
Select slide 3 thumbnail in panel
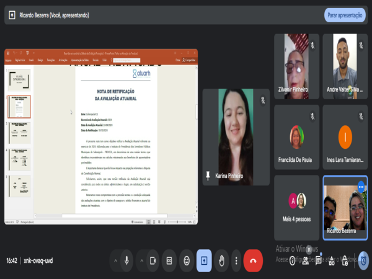[x=19, y=133]
